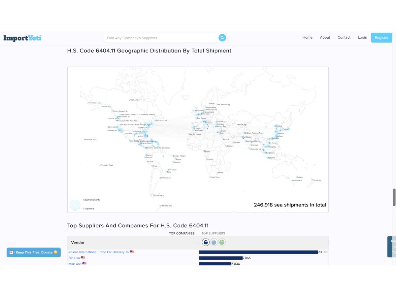396x297 pixels.
Task: Click the Admiralty Bay map label
Action: pyautogui.click(x=166, y=206)
